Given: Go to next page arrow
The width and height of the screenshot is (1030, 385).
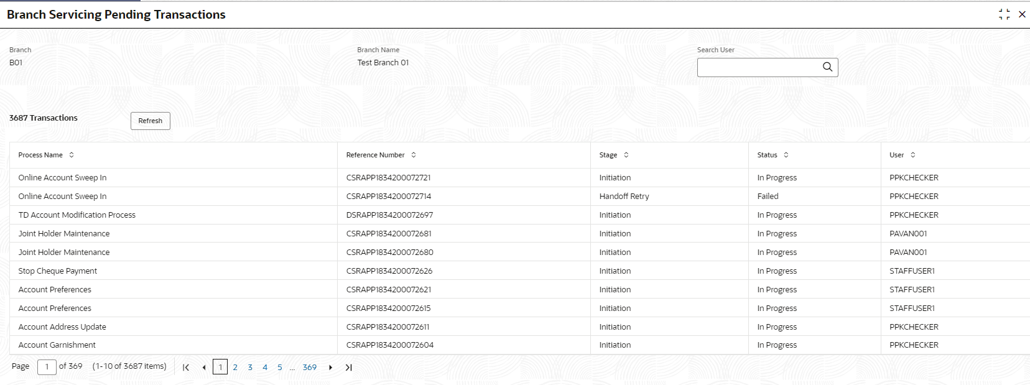Looking at the screenshot, I should (330, 368).
